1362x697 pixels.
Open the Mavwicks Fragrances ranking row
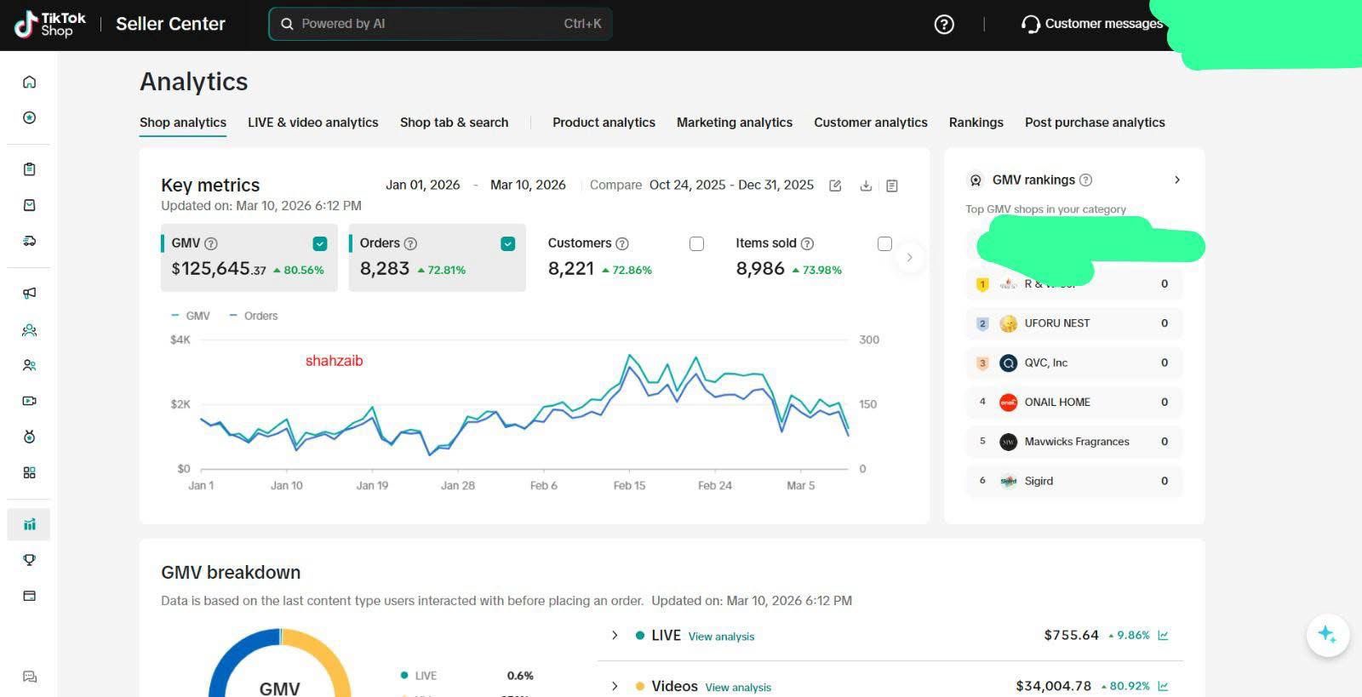(x=1074, y=442)
